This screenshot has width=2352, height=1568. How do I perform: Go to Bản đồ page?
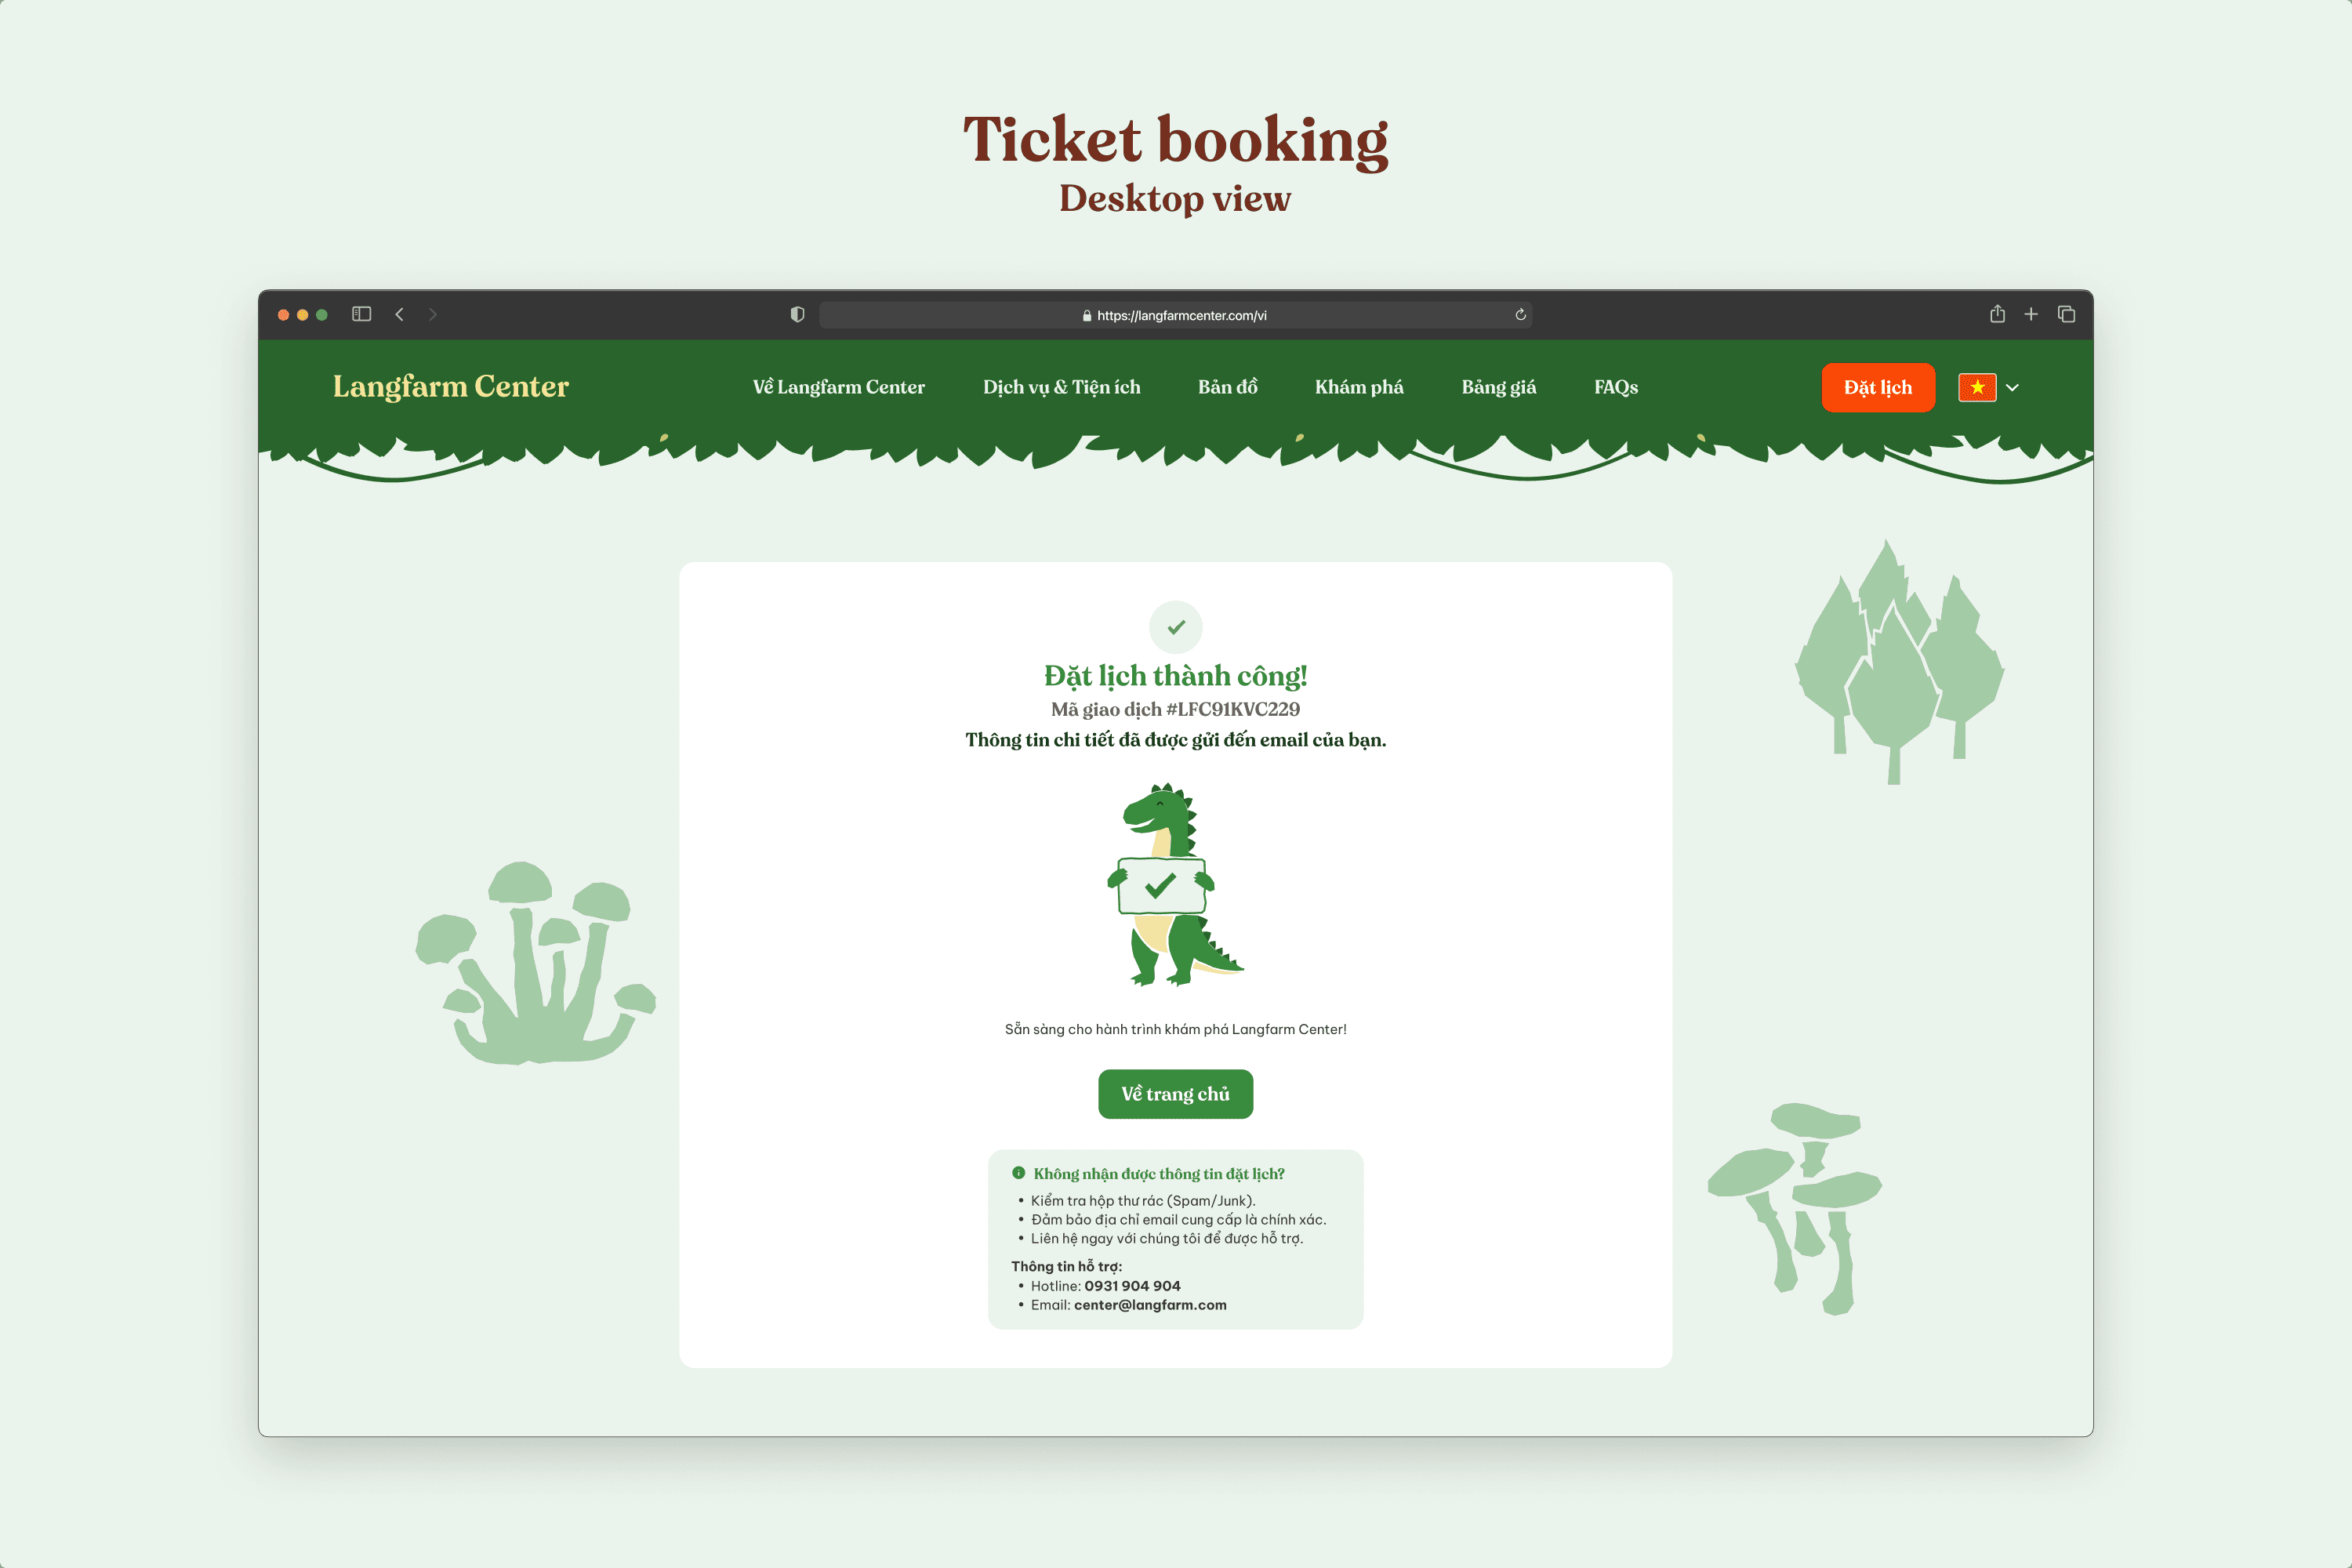pyautogui.click(x=1227, y=387)
